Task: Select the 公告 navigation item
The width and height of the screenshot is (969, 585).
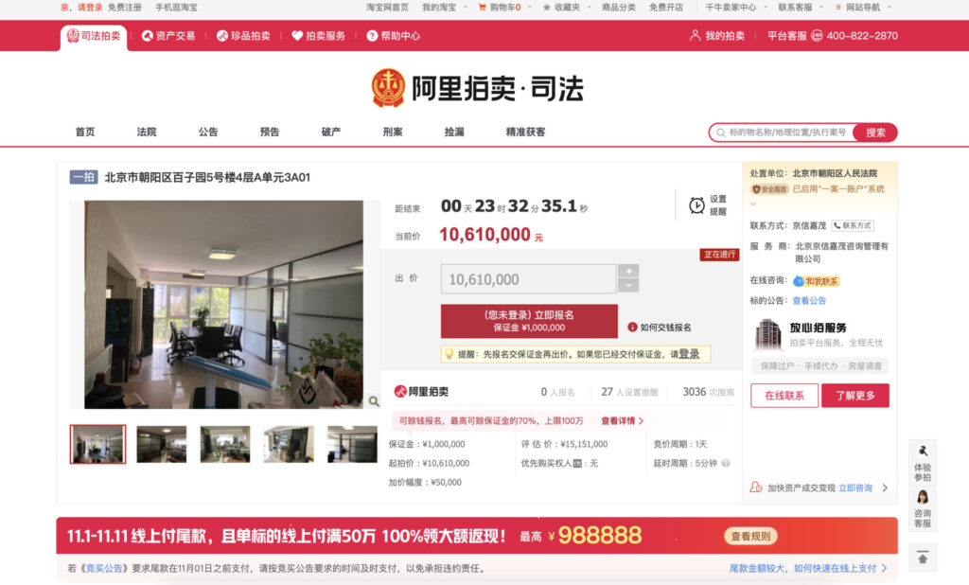Action: click(x=208, y=132)
